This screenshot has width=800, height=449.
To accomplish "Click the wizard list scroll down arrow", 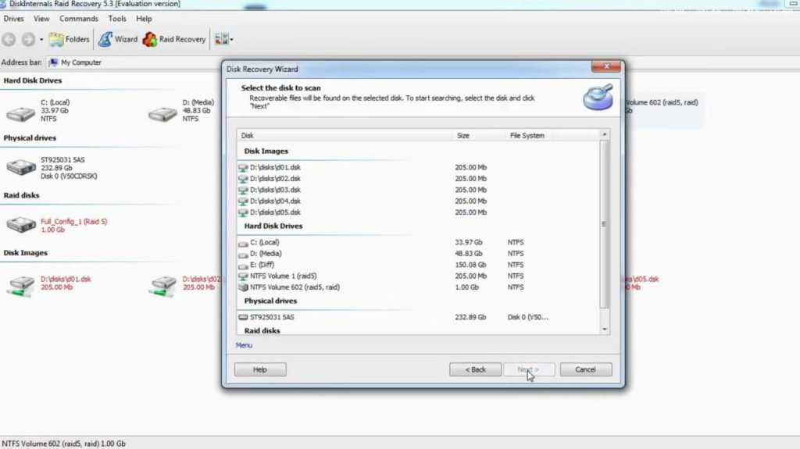I will click(x=605, y=330).
